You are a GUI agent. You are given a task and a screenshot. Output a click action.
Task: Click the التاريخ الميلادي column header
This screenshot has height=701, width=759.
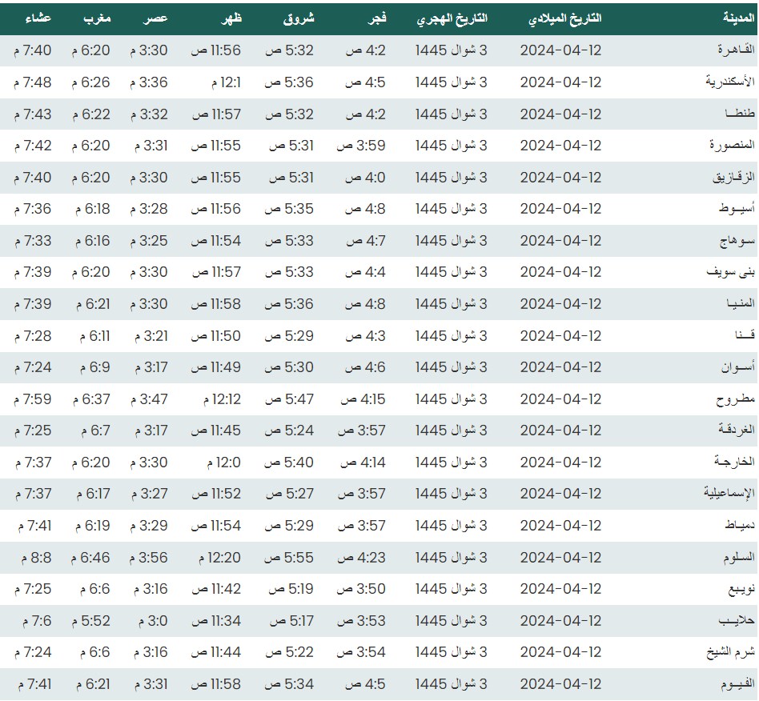tap(566, 18)
